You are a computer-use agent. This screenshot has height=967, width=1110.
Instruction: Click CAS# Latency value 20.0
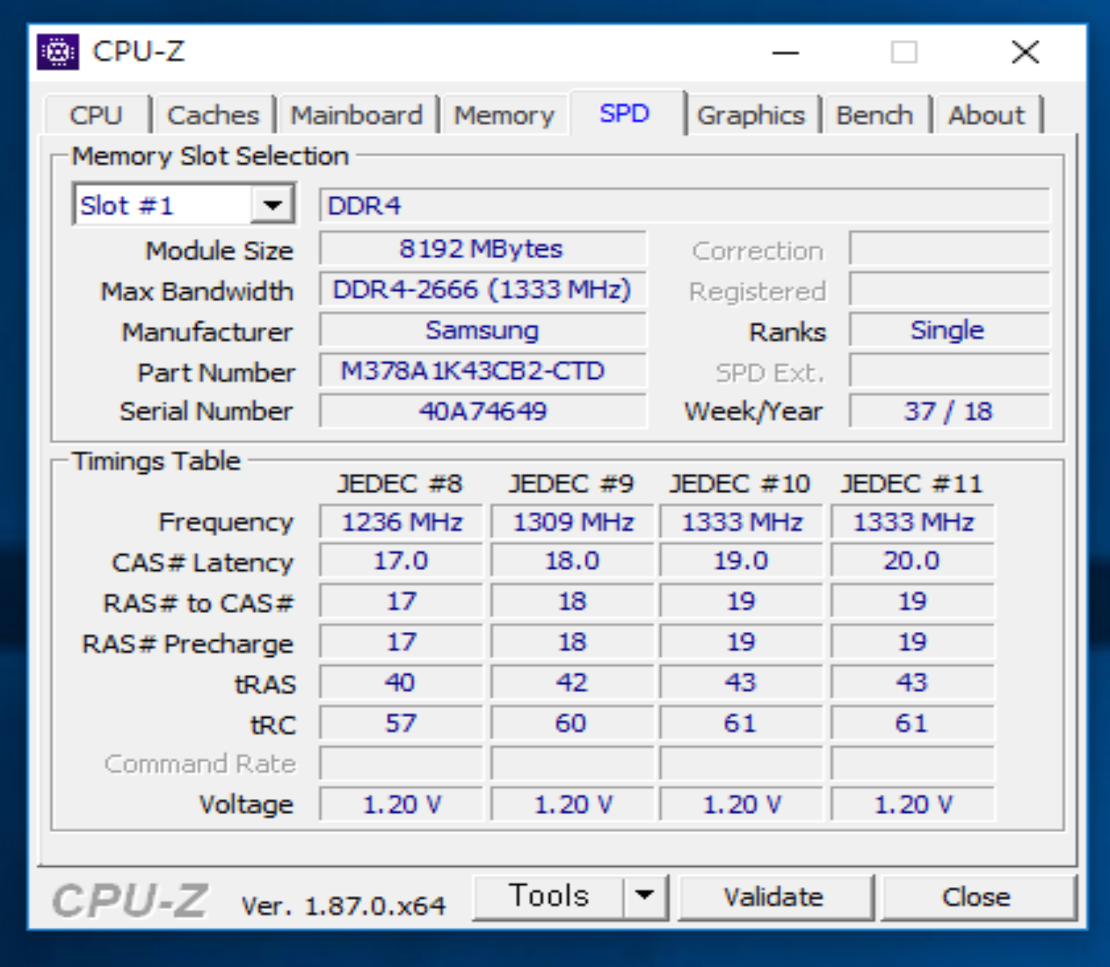[x=913, y=561]
